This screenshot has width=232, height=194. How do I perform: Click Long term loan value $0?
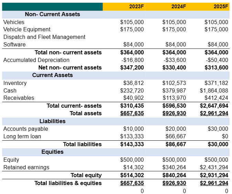(225, 136)
